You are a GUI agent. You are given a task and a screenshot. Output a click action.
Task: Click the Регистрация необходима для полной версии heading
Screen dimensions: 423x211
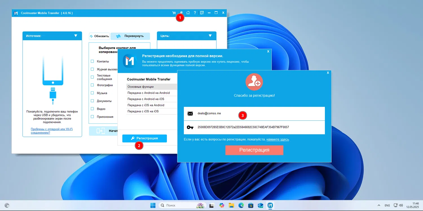(x=182, y=56)
